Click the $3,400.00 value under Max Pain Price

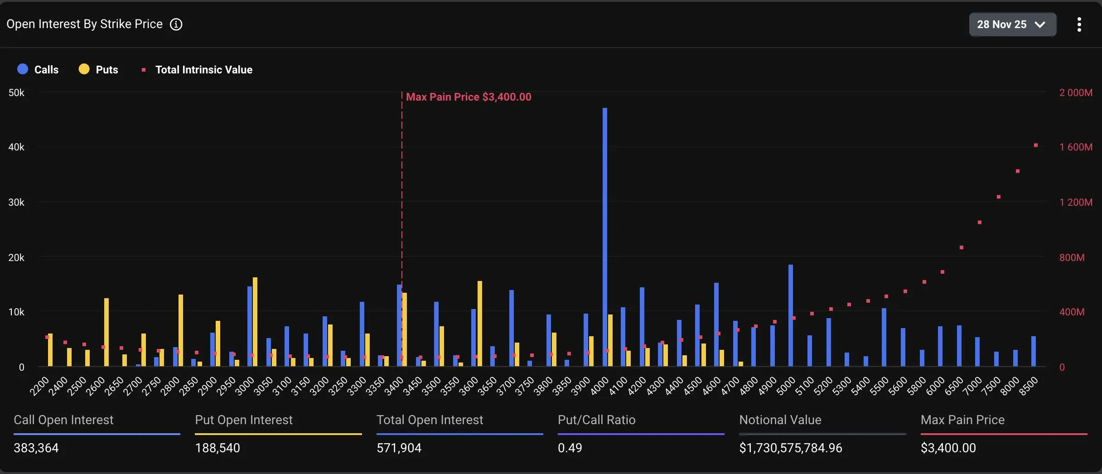tap(948, 448)
